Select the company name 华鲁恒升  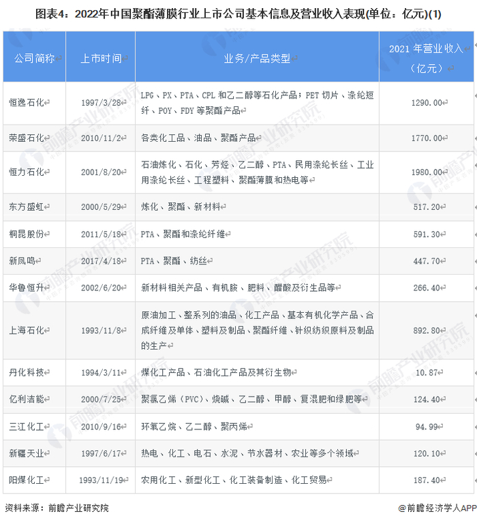(x=27, y=288)
